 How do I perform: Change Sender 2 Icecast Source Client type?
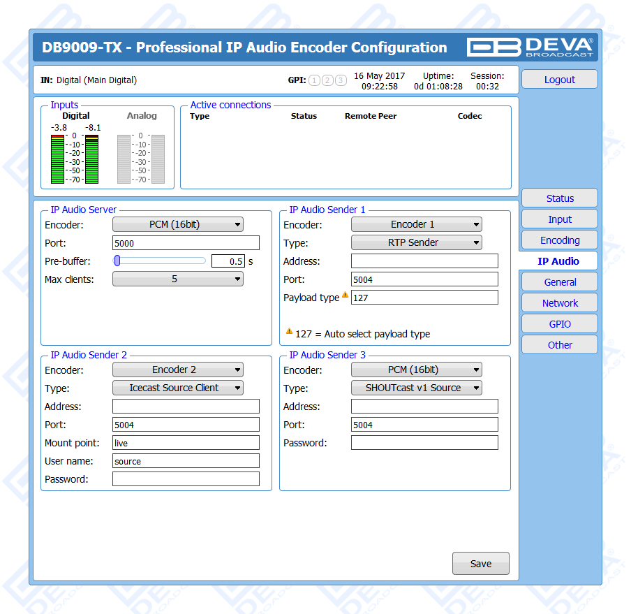[x=178, y=388]
